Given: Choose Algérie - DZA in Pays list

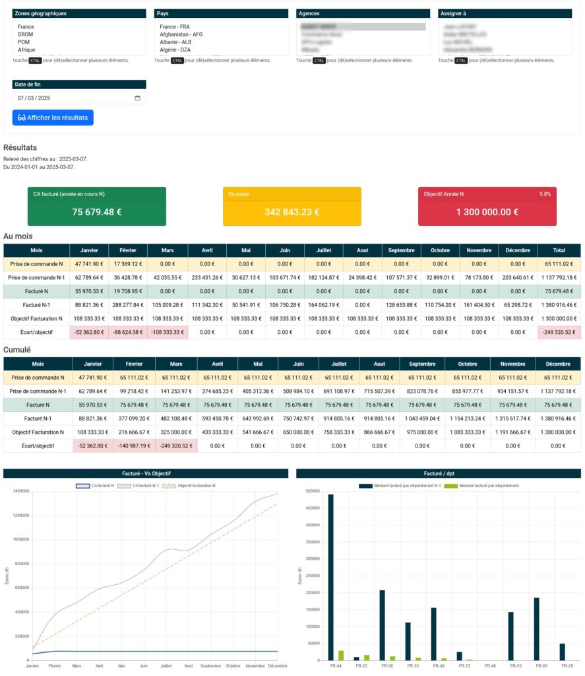Looking at the screenshot, I should [x=175, y=50].
